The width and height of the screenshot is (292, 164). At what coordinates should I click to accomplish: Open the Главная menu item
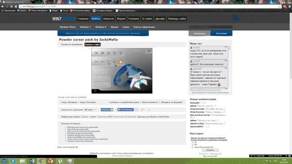pyautogui.click(x=83, y=19)
